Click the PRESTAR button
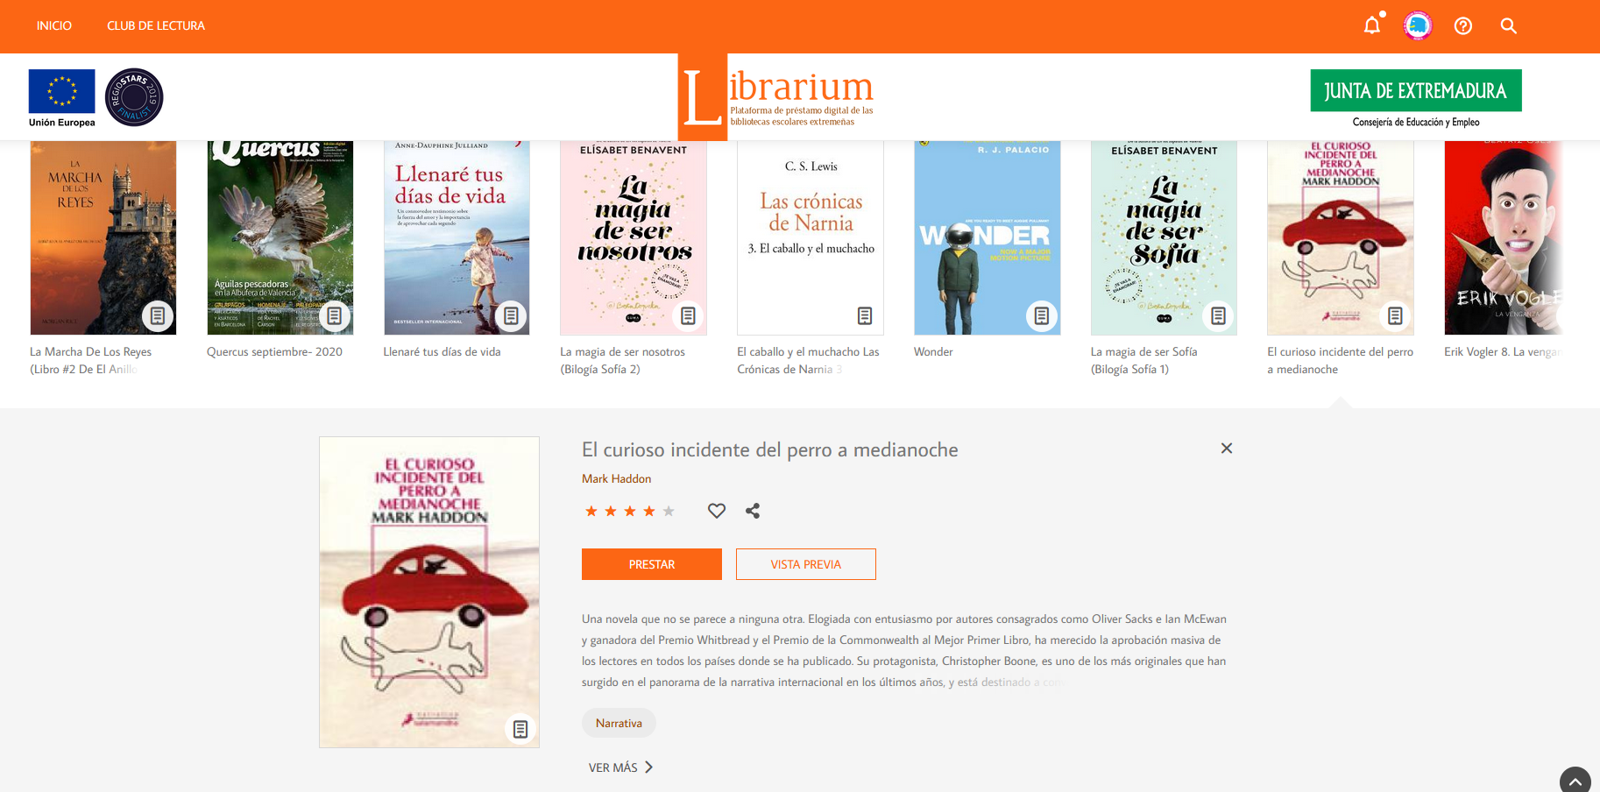 [652, 564]
